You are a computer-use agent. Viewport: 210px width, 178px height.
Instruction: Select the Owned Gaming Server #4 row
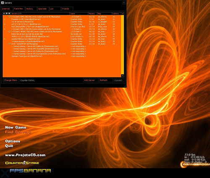[x=62, y=49]
